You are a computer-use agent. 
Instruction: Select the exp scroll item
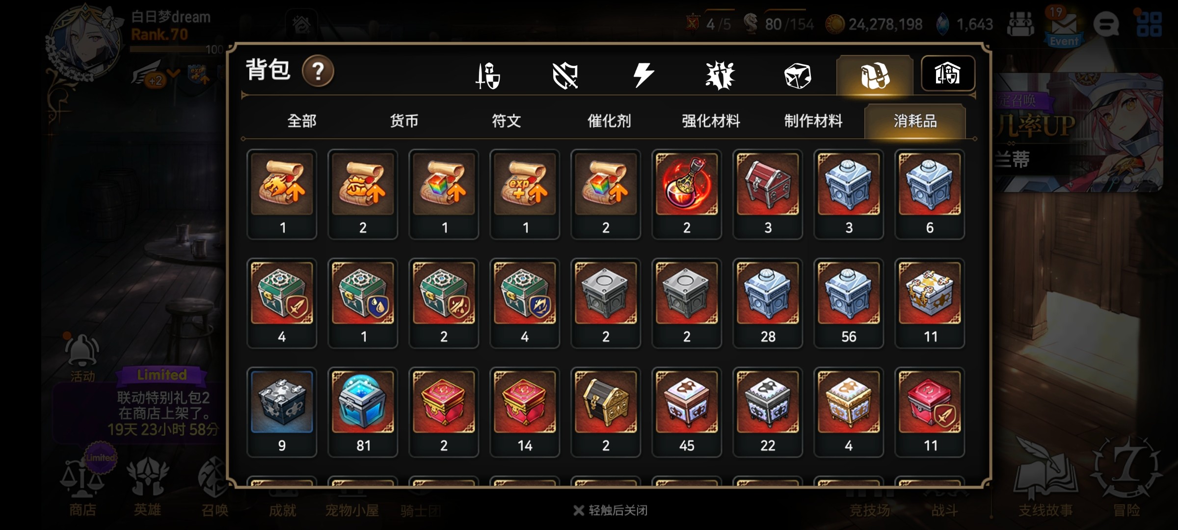[525, 194]
